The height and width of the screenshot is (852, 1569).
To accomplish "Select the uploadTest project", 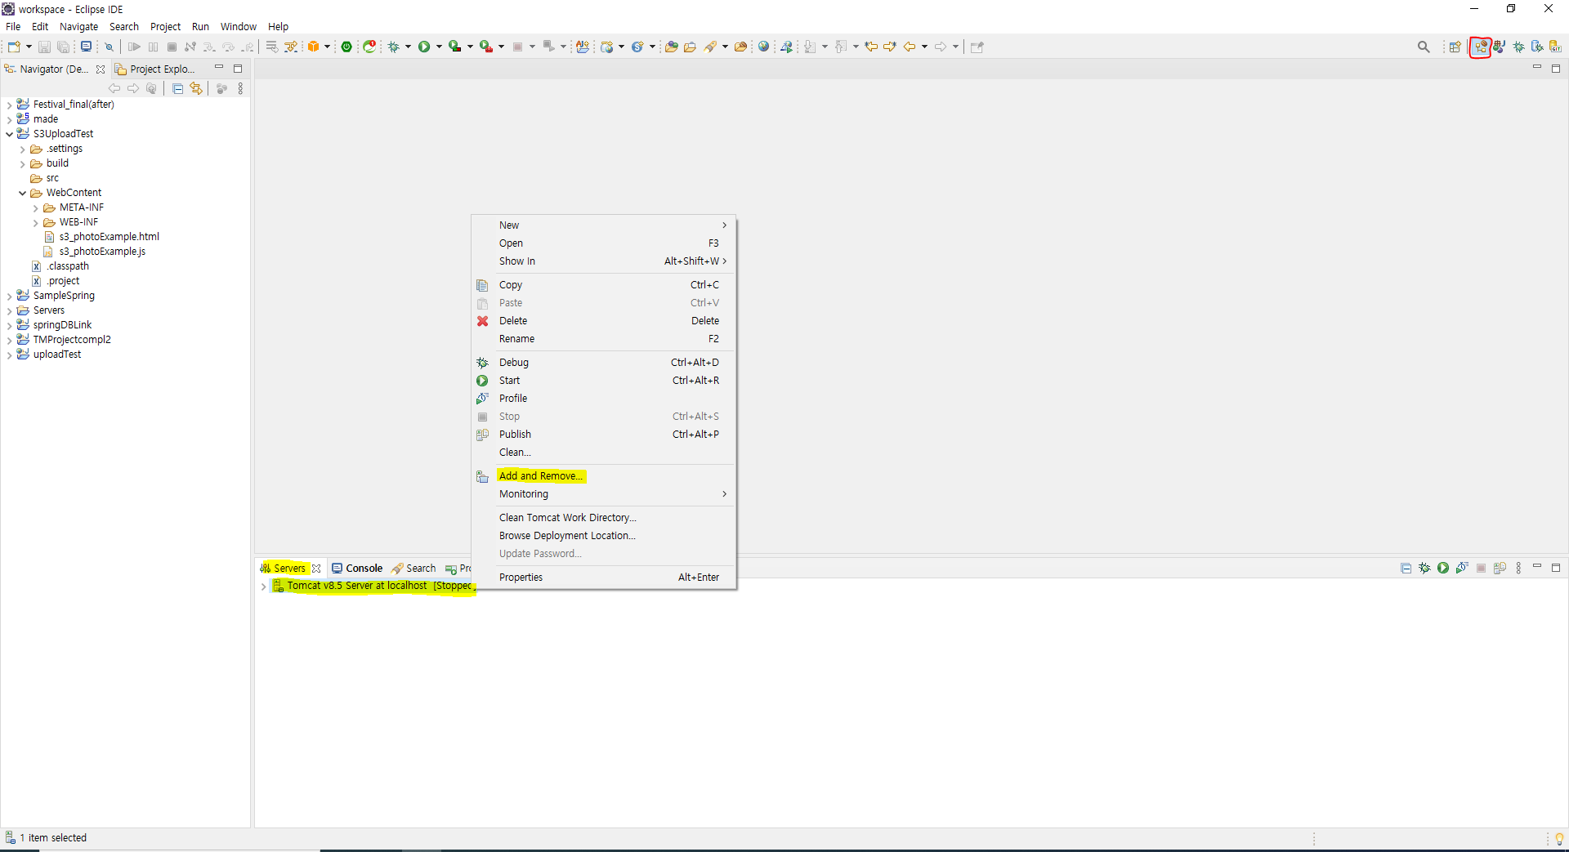I will (x=49, y=355).
